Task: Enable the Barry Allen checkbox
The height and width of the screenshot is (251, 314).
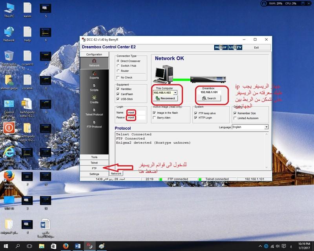Action: click(154, 118)
